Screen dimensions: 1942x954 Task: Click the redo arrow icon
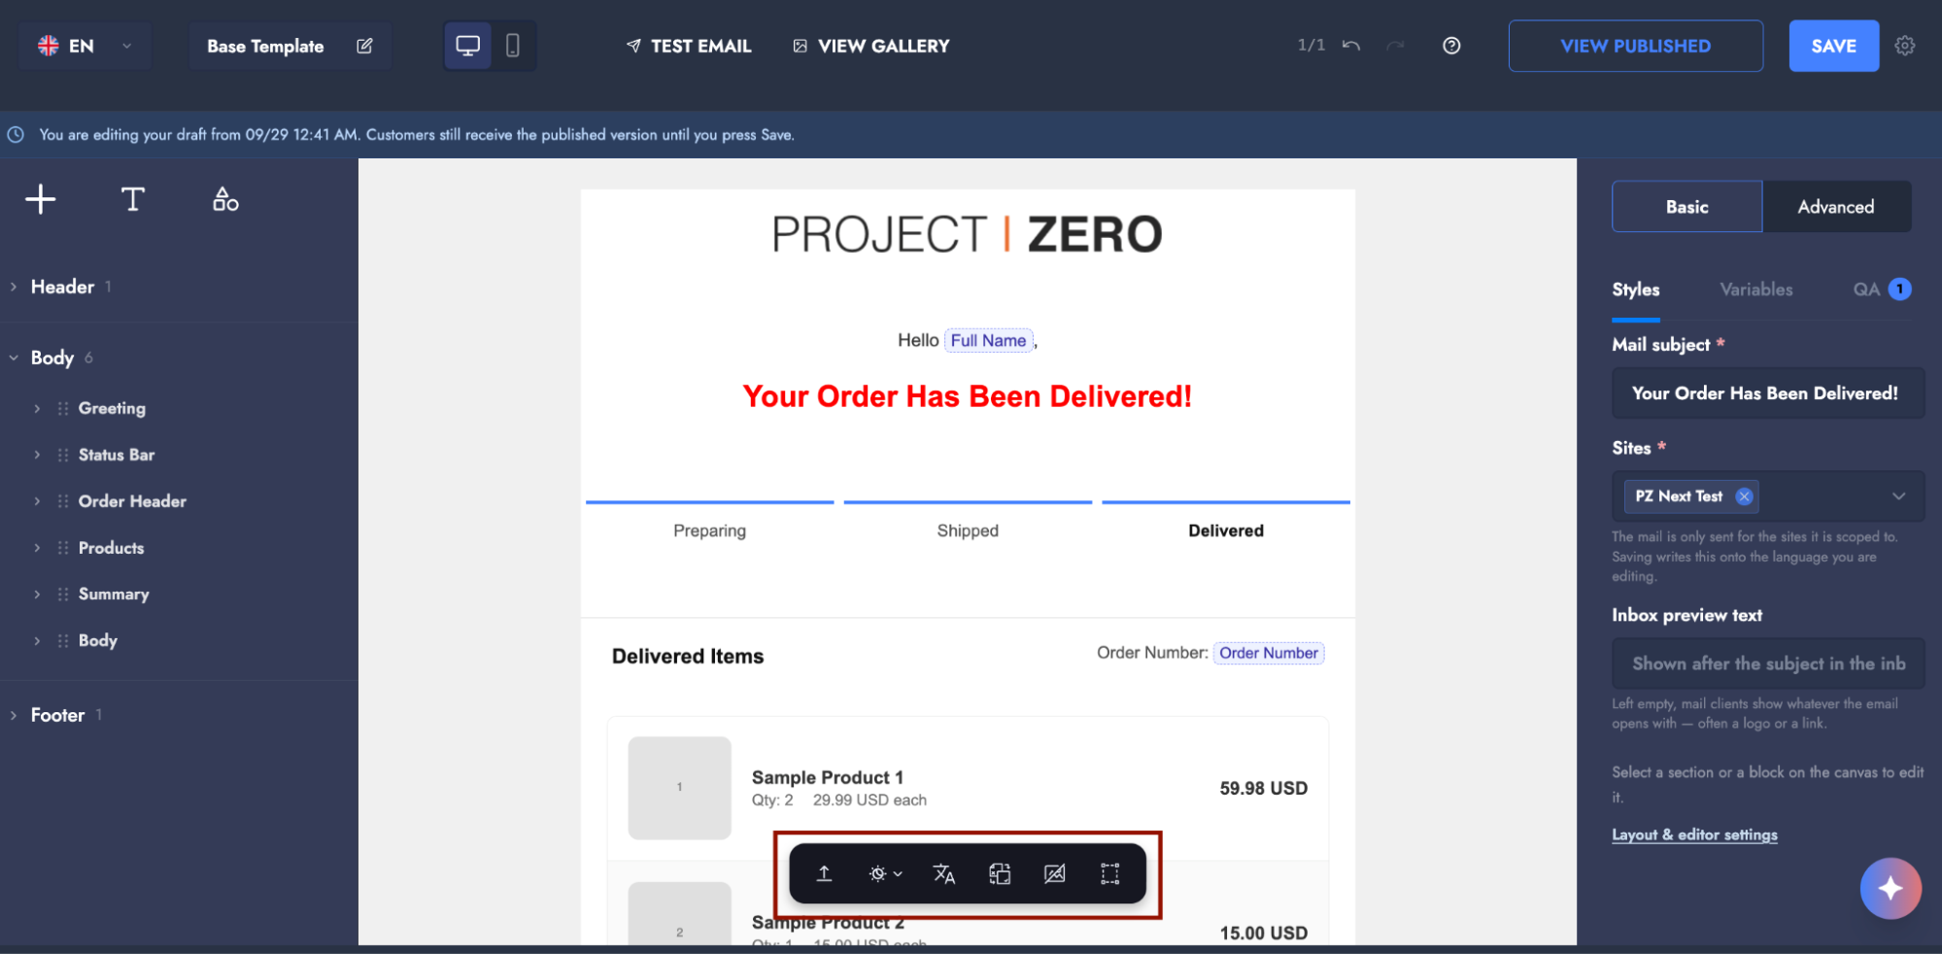[x=1395, y=46]
